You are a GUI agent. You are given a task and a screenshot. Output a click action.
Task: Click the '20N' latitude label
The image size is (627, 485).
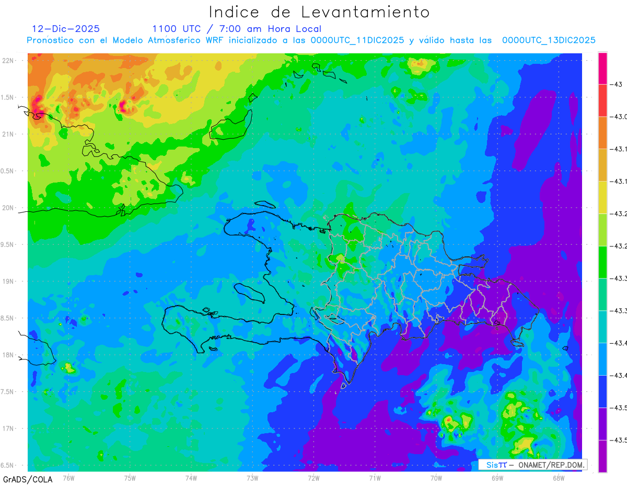coord(9,208)
